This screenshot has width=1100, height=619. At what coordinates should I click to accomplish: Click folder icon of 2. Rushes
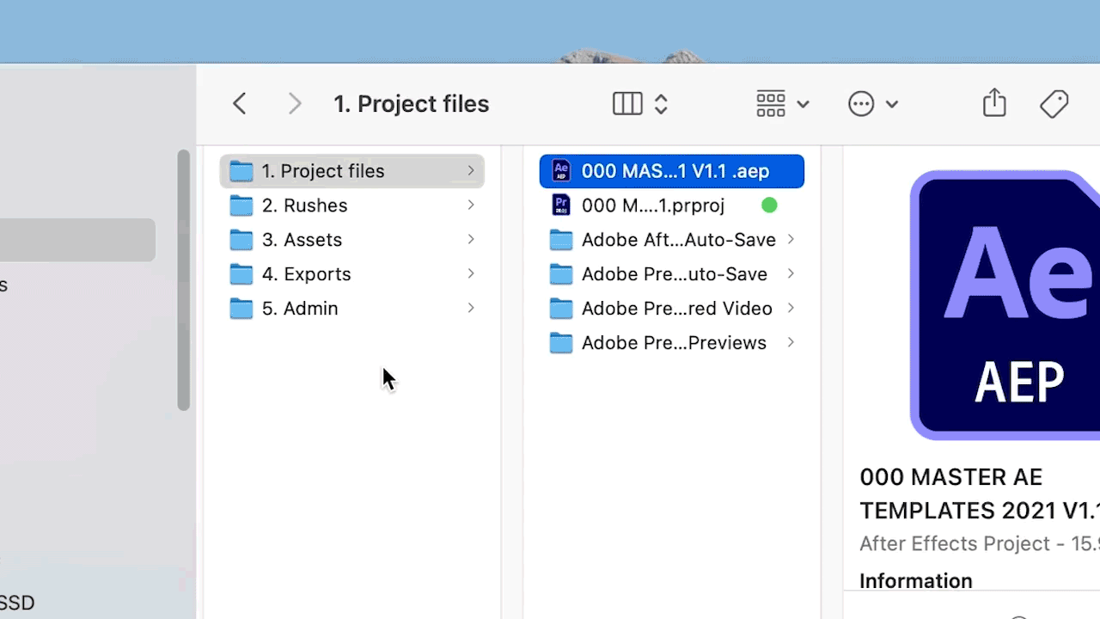[241, 205]
